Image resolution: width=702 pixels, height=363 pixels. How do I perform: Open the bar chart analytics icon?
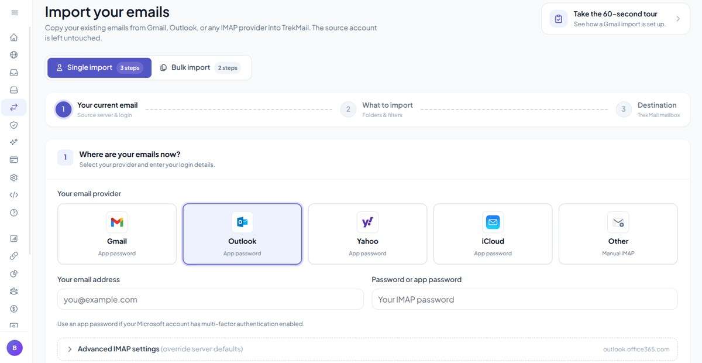(x=14, y=238)
